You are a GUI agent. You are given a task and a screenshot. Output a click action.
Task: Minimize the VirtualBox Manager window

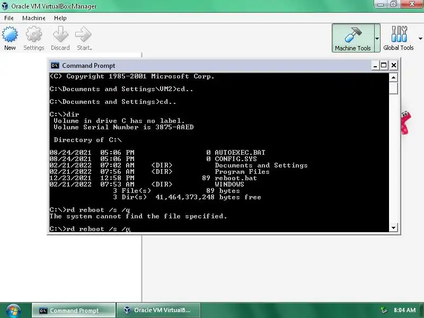(381, 4)
